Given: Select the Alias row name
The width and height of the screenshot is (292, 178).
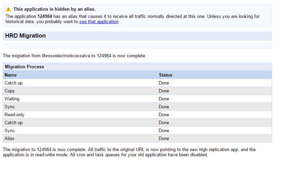Looking at the screenshot, I should (x=10, y=139).
